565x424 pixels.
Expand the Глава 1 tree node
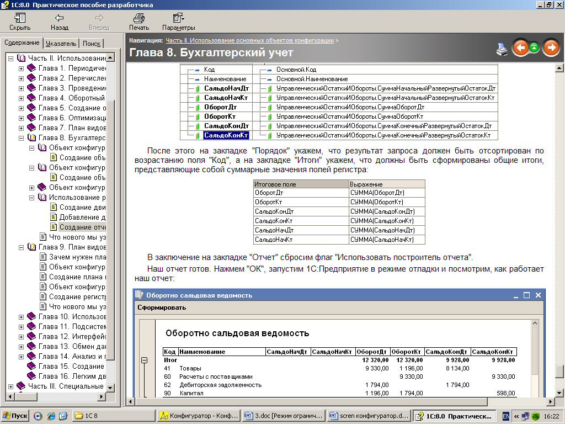tap(22, 68)
